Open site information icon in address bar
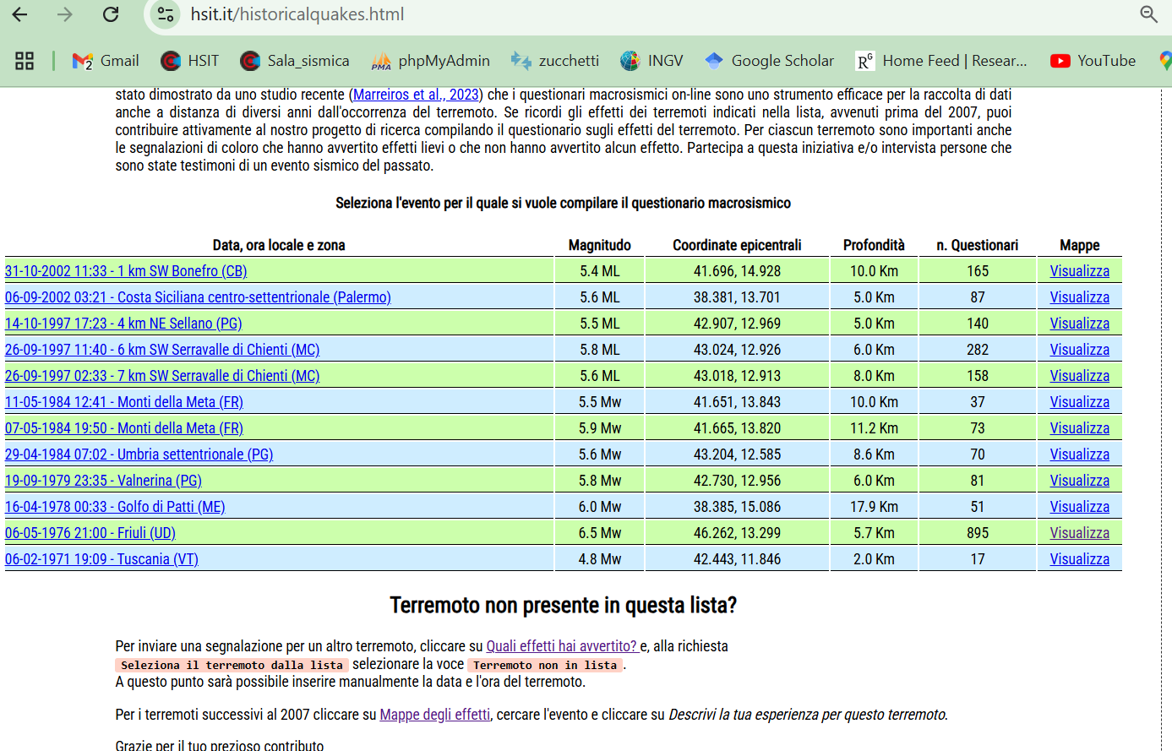 click(166, 14)
